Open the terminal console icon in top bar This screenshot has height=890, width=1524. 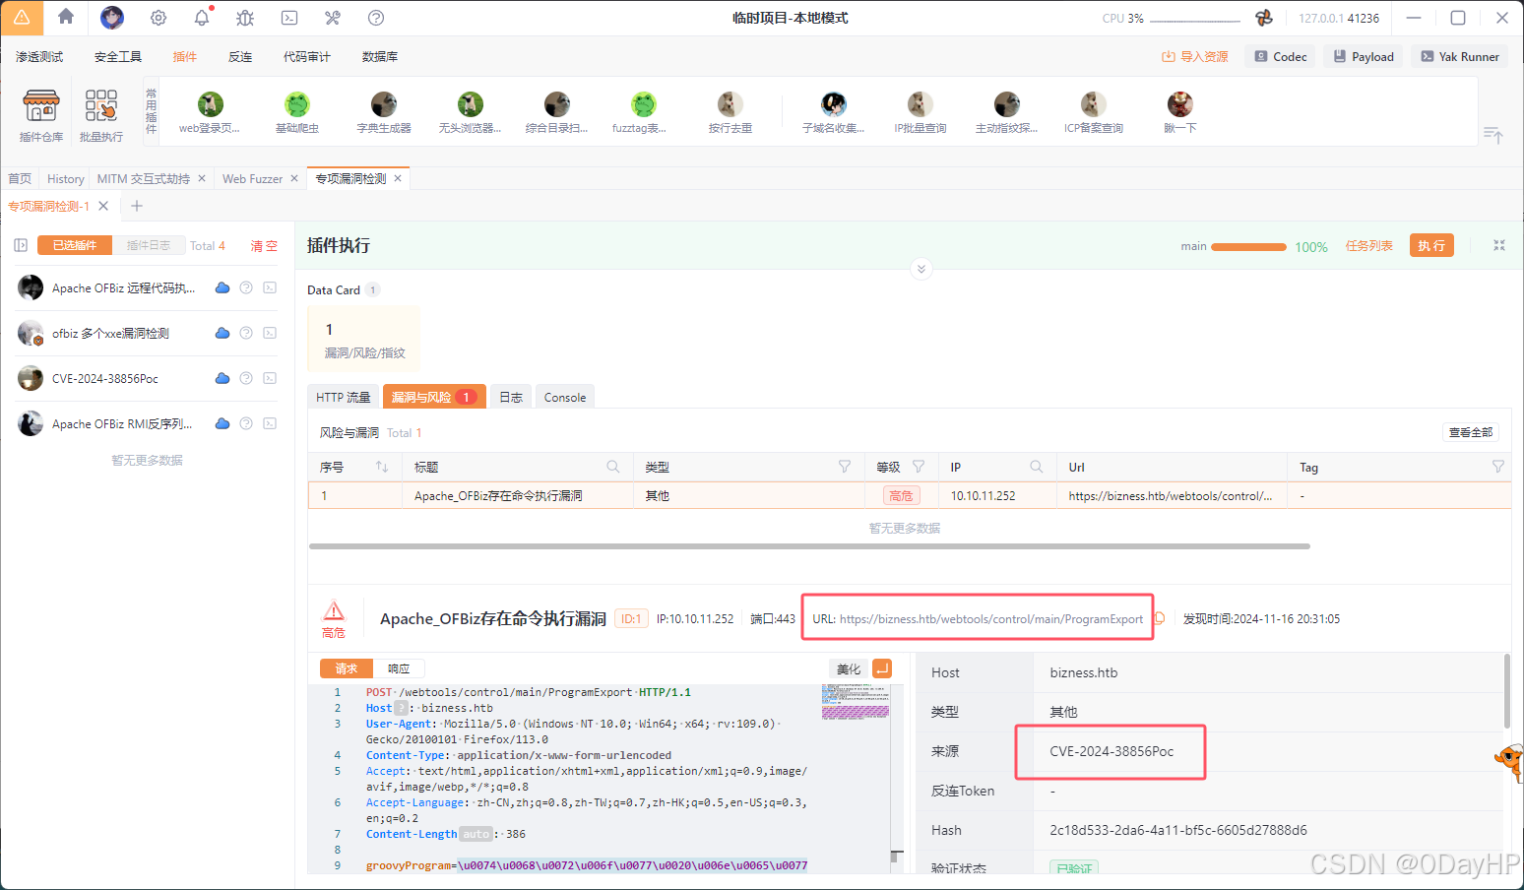click(288, 17)
